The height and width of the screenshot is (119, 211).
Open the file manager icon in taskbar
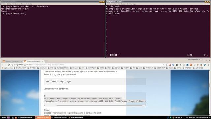tap(16, 118)
